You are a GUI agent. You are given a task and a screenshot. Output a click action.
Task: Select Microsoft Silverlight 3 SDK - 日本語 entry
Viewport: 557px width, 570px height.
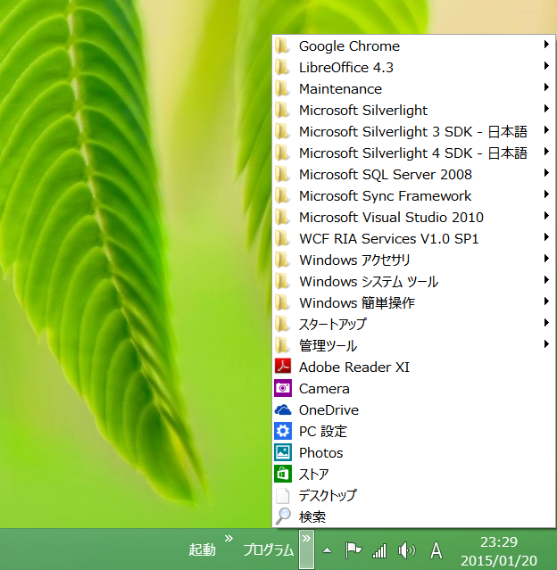(413, 132)
